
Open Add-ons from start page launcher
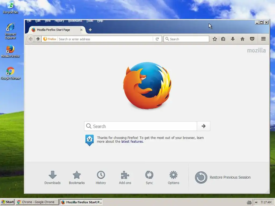[125, 178]
